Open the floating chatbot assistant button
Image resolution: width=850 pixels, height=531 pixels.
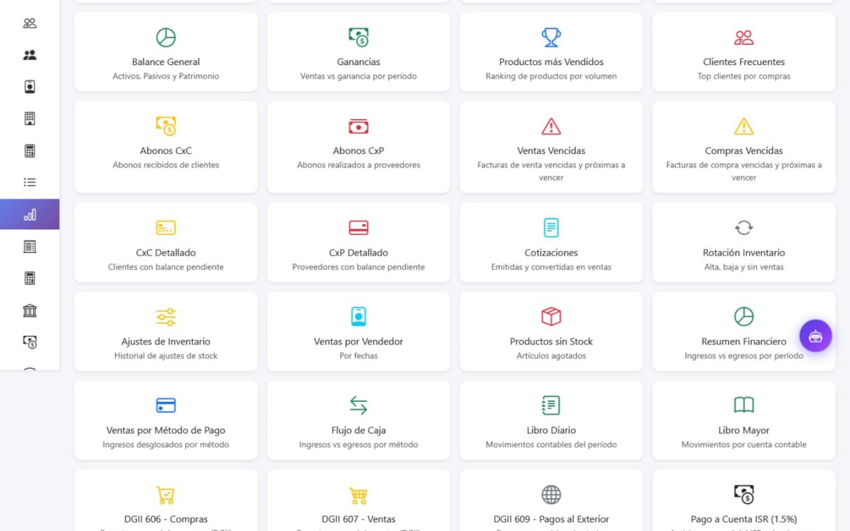[815, 336]
